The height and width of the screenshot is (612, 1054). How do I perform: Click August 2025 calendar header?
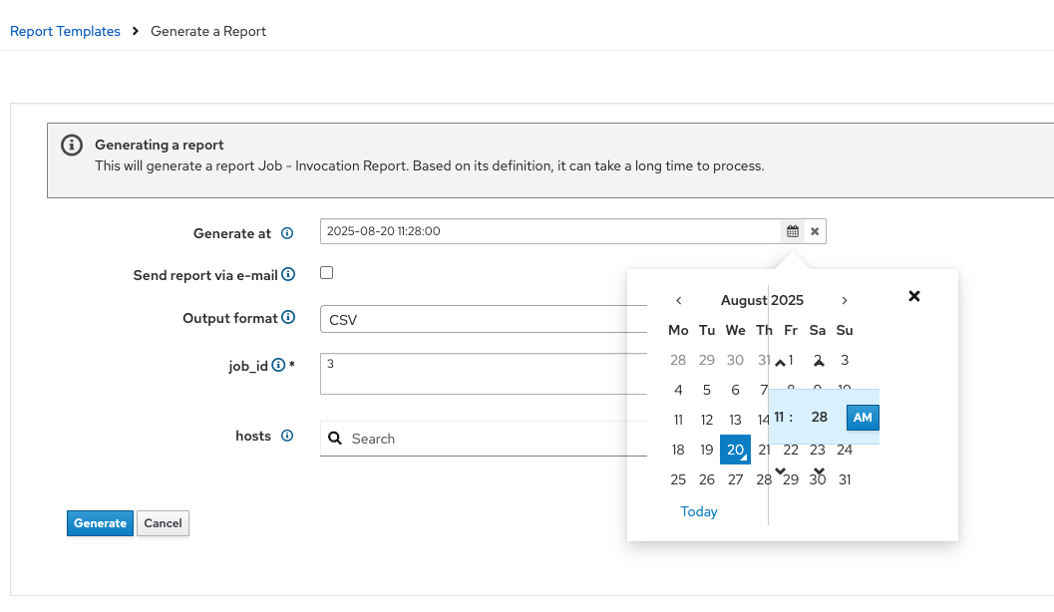(762, 300)
